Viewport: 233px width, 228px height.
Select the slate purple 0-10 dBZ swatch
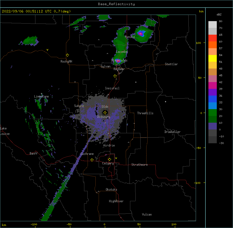pyautogui.click(x=212, y=126)
